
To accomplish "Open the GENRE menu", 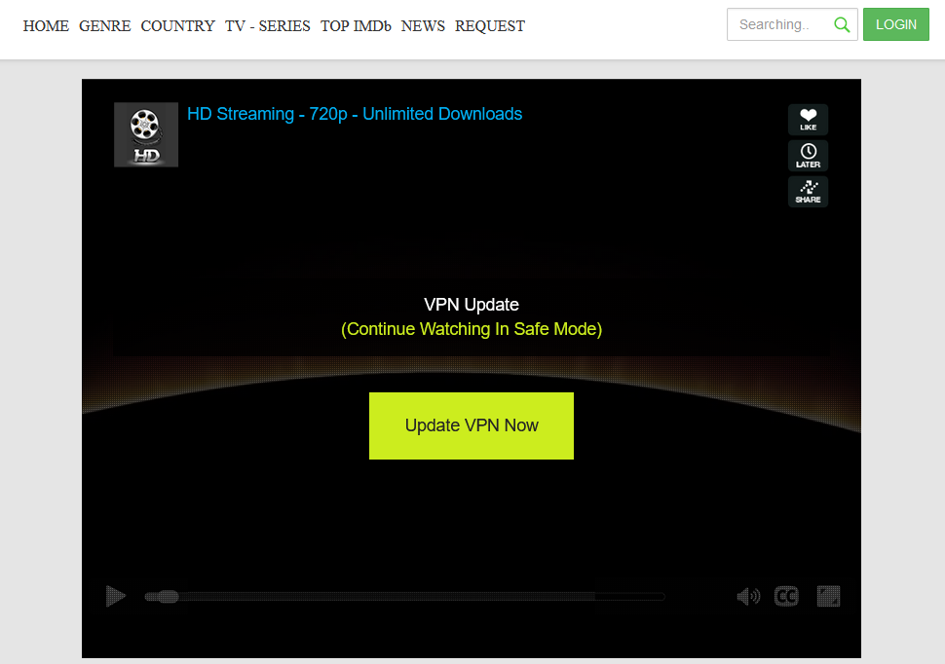I will click(x=105, y=26).
